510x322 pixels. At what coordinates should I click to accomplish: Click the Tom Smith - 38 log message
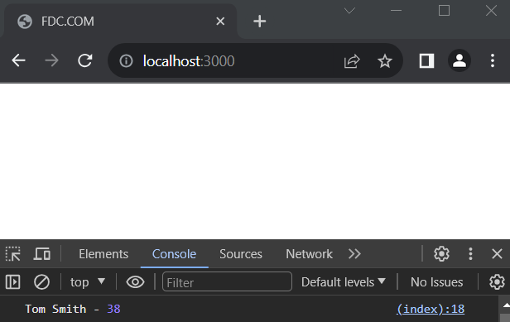(73, 309)
